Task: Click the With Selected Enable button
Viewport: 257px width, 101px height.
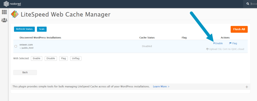Action: 37,58
